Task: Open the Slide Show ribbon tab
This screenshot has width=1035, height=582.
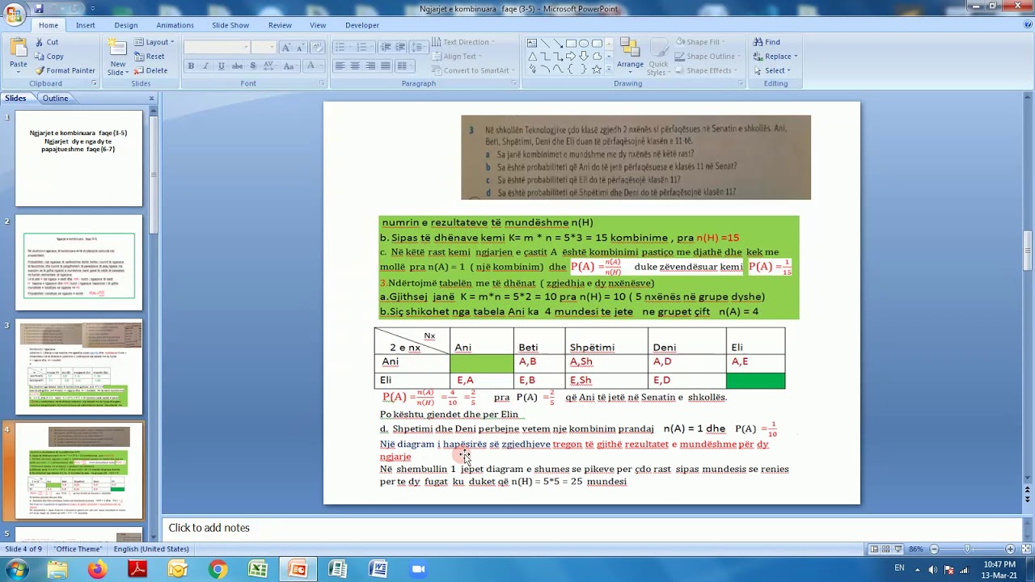Action: (230, 25)
